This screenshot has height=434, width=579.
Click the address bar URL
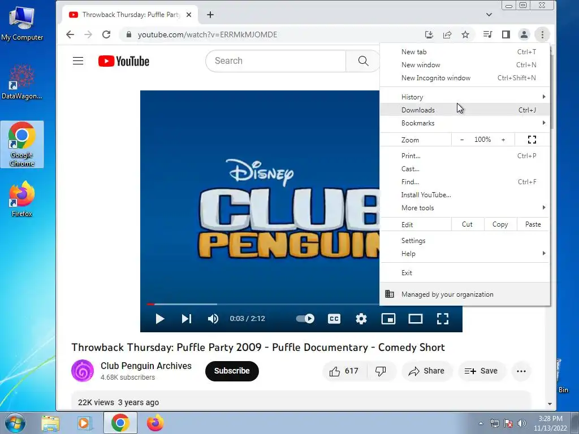pos(207,34)
